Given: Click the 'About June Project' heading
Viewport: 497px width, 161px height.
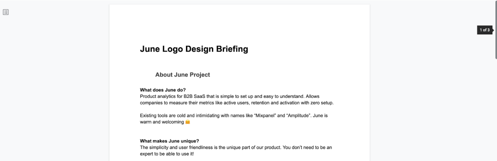Looking at the screenshot, I should pyautogui.click(x=183, y=75).
